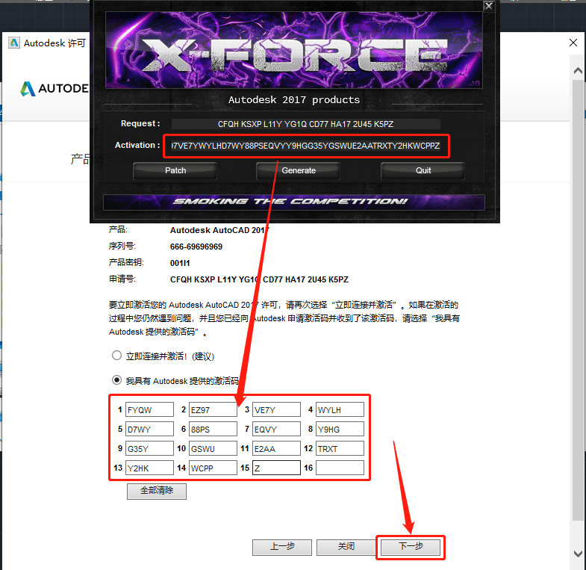The image size is (586, 570).
Task: Click the Autodesk AutoCAD 2017 product name text
Action: click(219, 230)
